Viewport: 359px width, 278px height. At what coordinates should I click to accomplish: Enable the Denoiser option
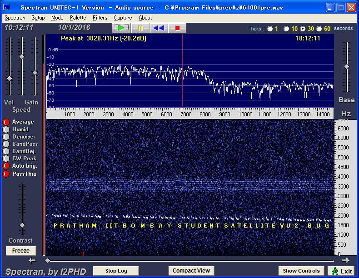point(6,137)
